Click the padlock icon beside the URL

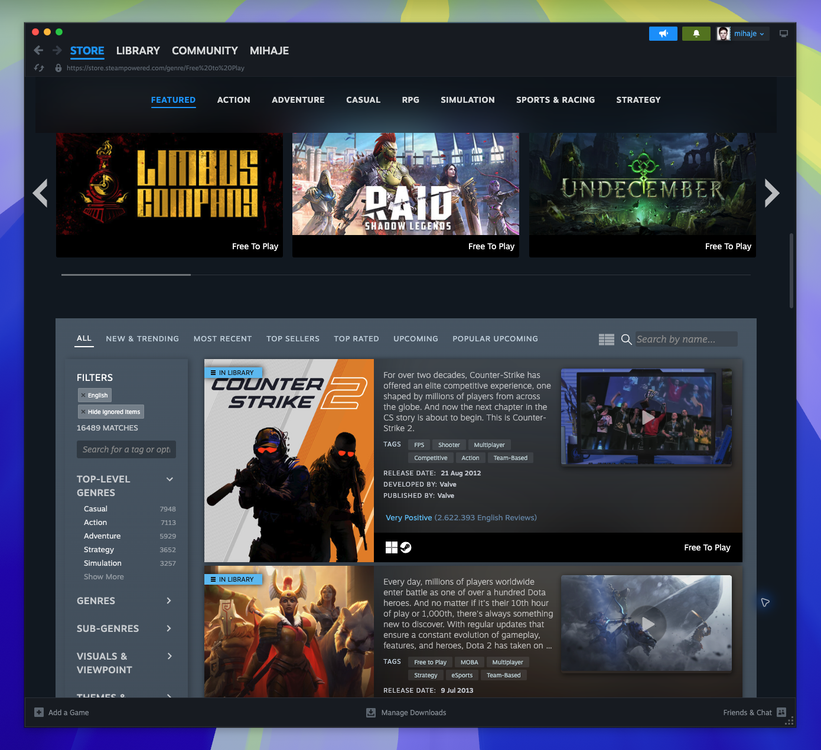[x=58, y=68]
